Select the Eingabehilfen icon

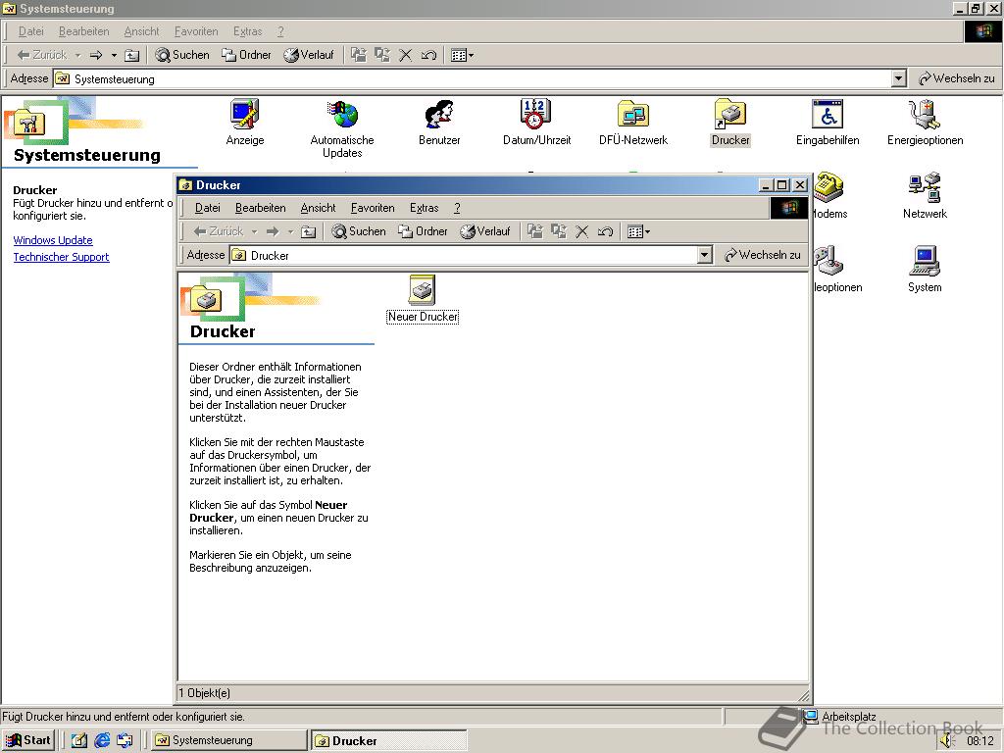827,113
